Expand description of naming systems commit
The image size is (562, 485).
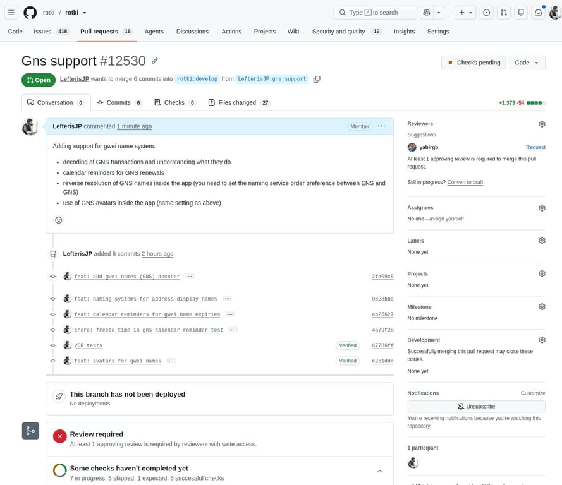227,299
